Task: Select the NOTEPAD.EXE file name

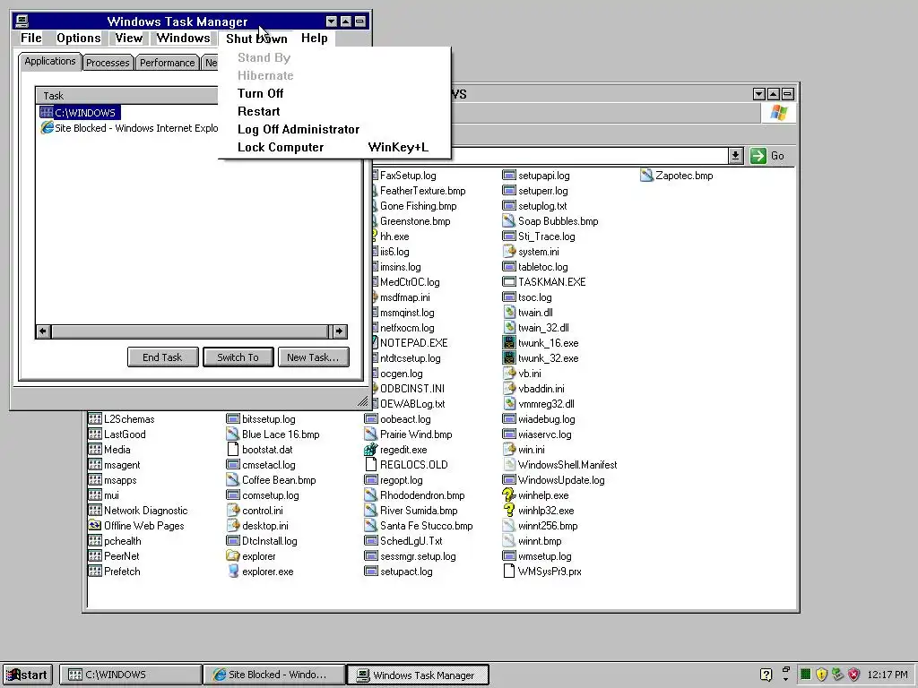Action: point(414,343)
